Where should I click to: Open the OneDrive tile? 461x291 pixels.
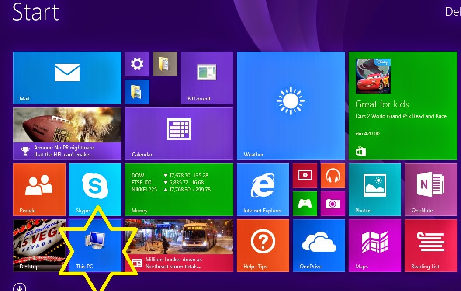[x=319, y=246]
